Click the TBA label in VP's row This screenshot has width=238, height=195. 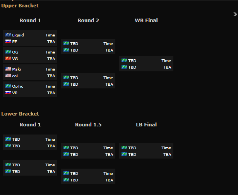51,93
